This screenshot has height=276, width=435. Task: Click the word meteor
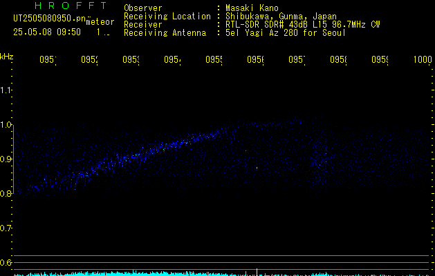pyautogui.click(x=100, y=22)
